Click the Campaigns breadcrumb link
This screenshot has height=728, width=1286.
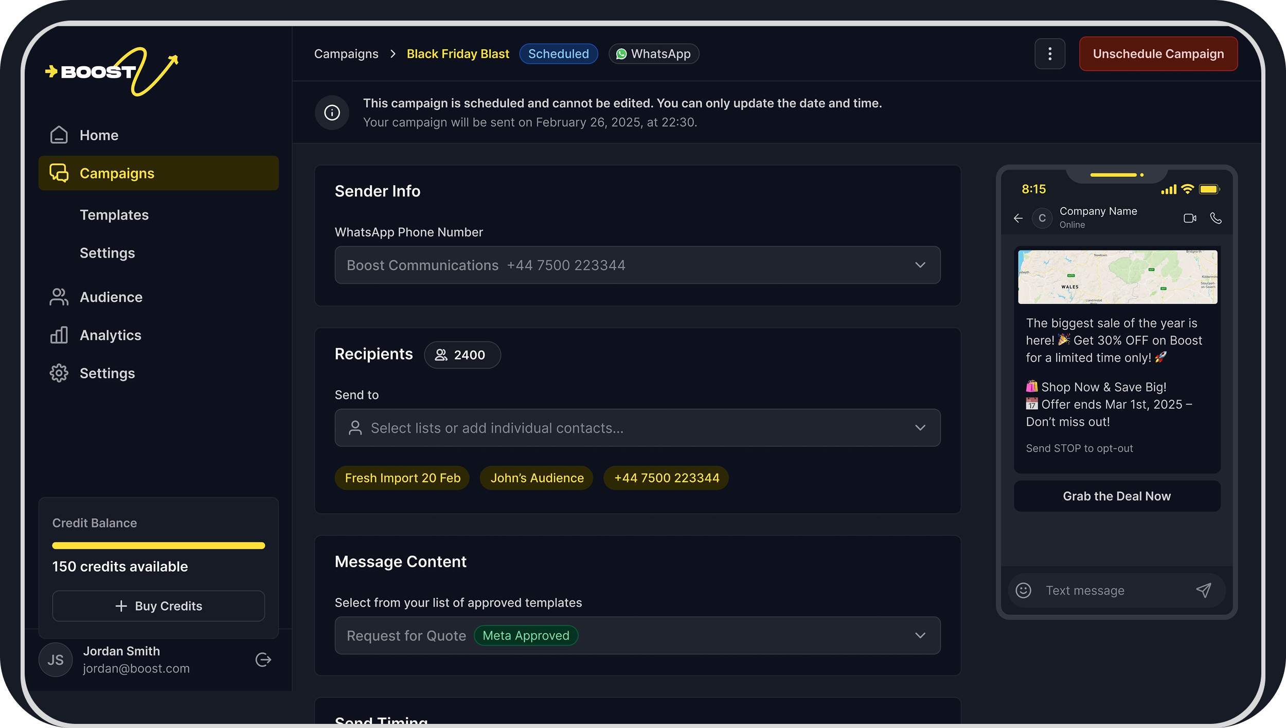coord(346,54)
